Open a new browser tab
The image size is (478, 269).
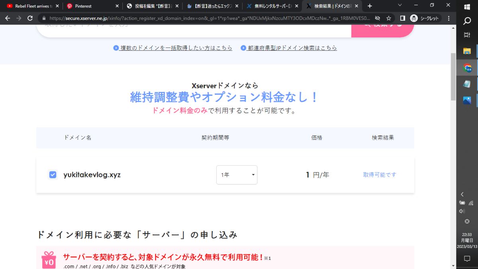[x=370, y=6]
